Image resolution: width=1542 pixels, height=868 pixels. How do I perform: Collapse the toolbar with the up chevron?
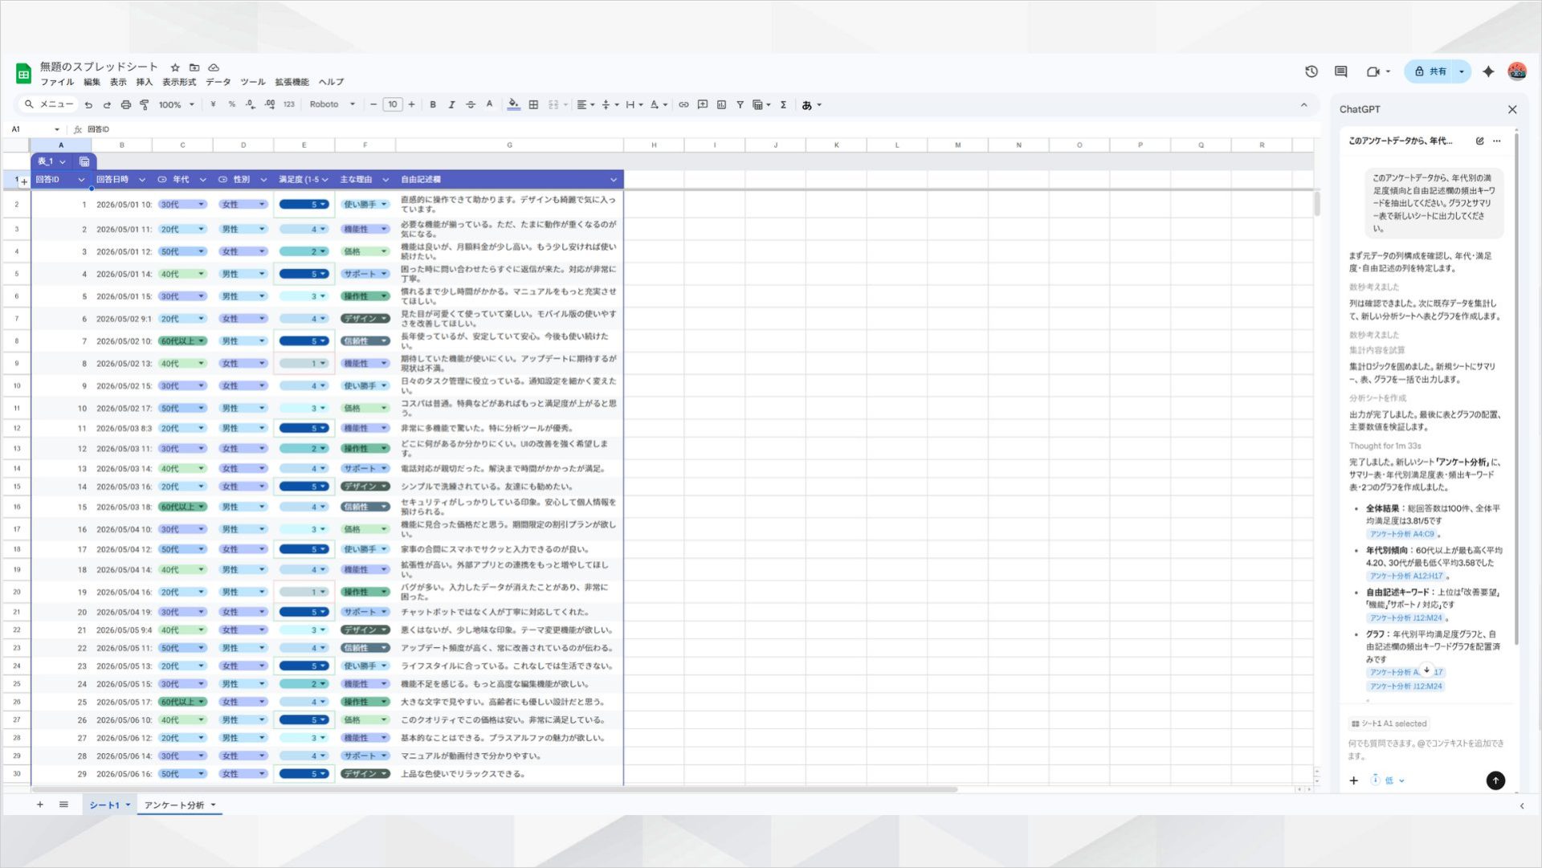[x=1303, y=105]
